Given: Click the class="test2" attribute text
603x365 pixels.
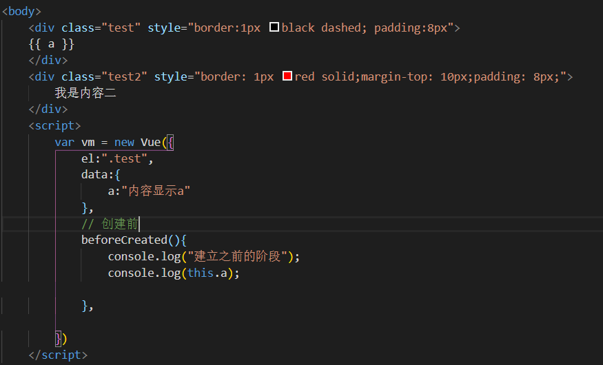Looking at the screenshot, I should (x=104, y=76).
